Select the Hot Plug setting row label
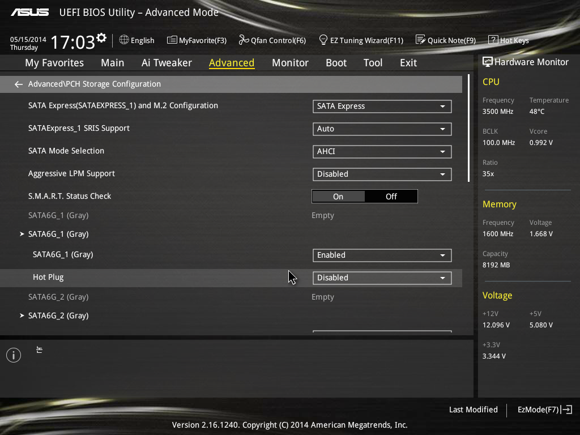 click(x=48, y=277)
